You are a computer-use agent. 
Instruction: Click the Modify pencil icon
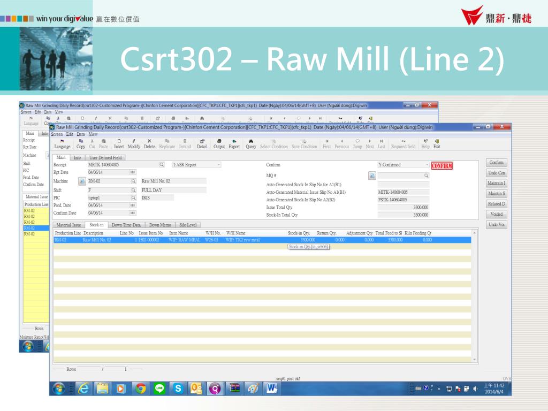click(133, 141)
